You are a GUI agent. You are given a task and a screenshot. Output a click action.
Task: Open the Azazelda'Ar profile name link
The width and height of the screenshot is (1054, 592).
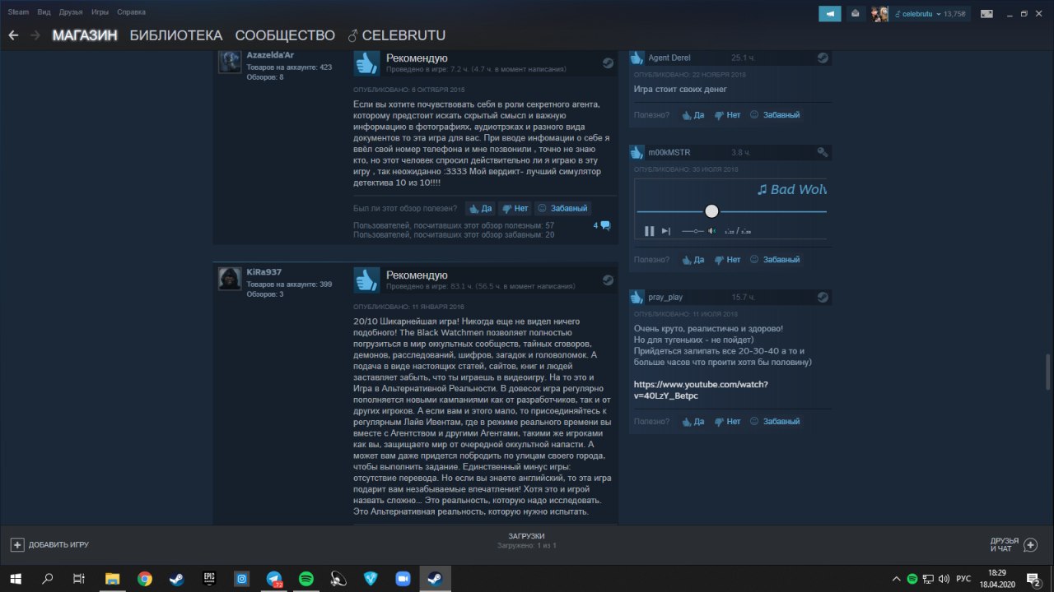[271, 55]
